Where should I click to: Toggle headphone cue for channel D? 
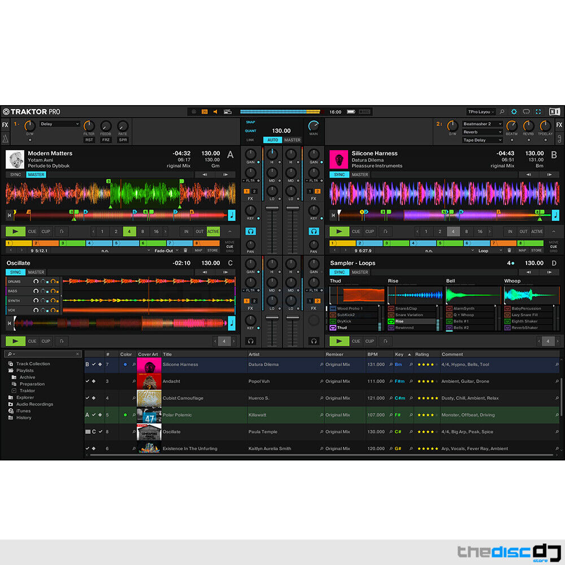314,341
